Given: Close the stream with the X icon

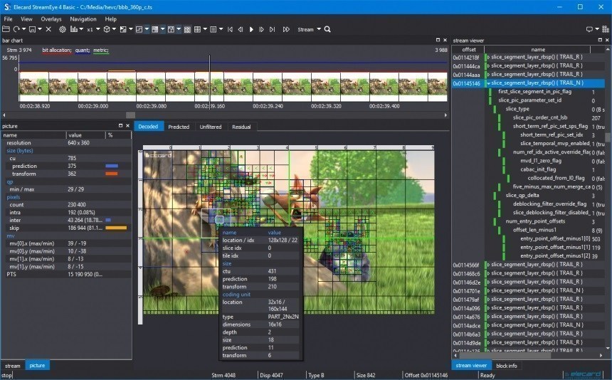Looking at the screenshot, I should [48, 29].
